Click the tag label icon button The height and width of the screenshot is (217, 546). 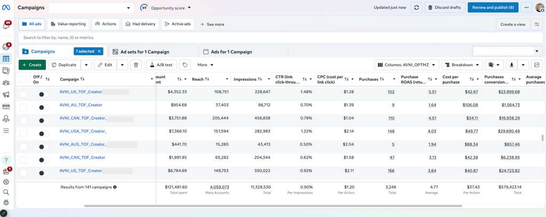185,64
